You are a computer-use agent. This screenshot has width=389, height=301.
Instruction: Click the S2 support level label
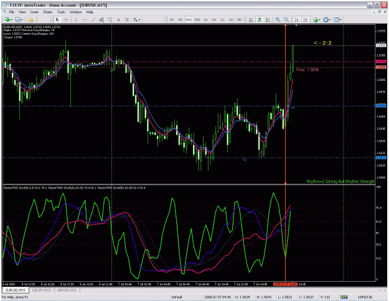[x=245, y=160]
